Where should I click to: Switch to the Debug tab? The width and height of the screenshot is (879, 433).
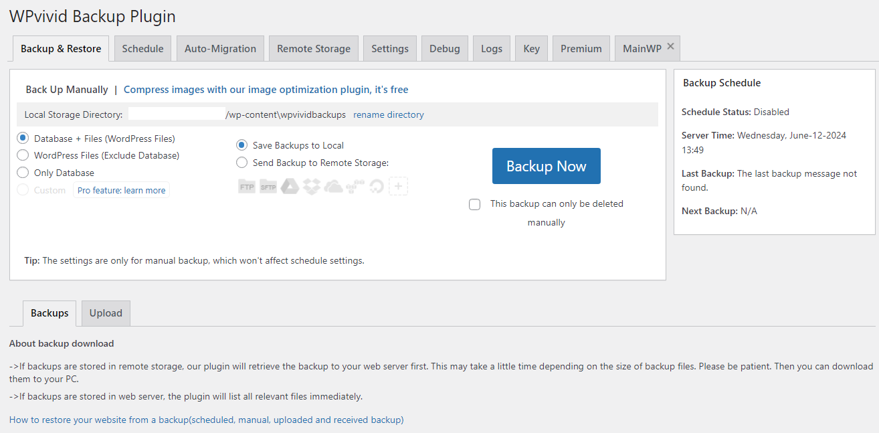445,49
